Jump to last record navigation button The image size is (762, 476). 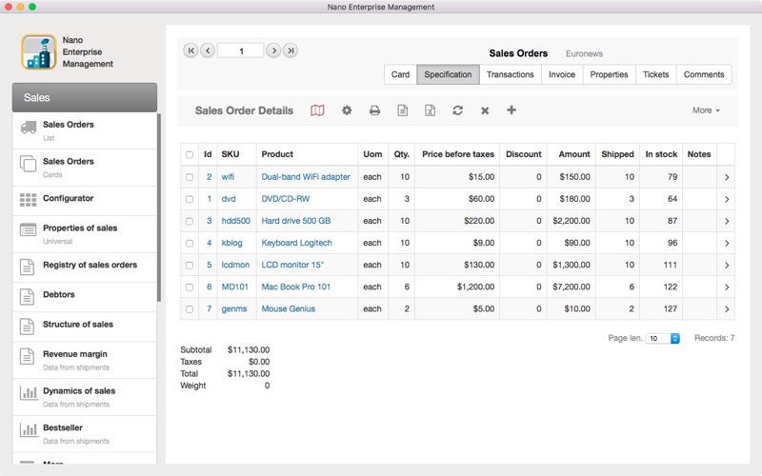[291, 50]
